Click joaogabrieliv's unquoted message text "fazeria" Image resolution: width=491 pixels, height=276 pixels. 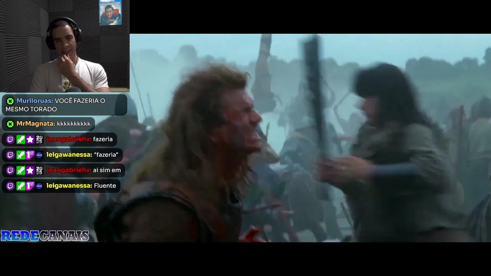click(103, 140)
